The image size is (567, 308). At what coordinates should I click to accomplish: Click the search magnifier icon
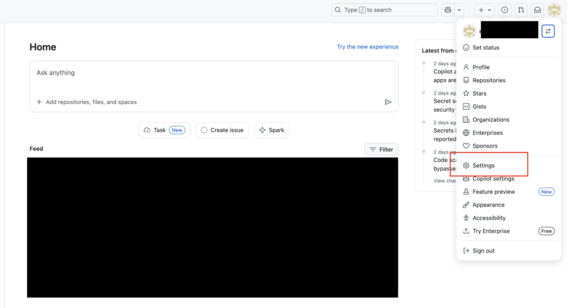pos(338,10)
